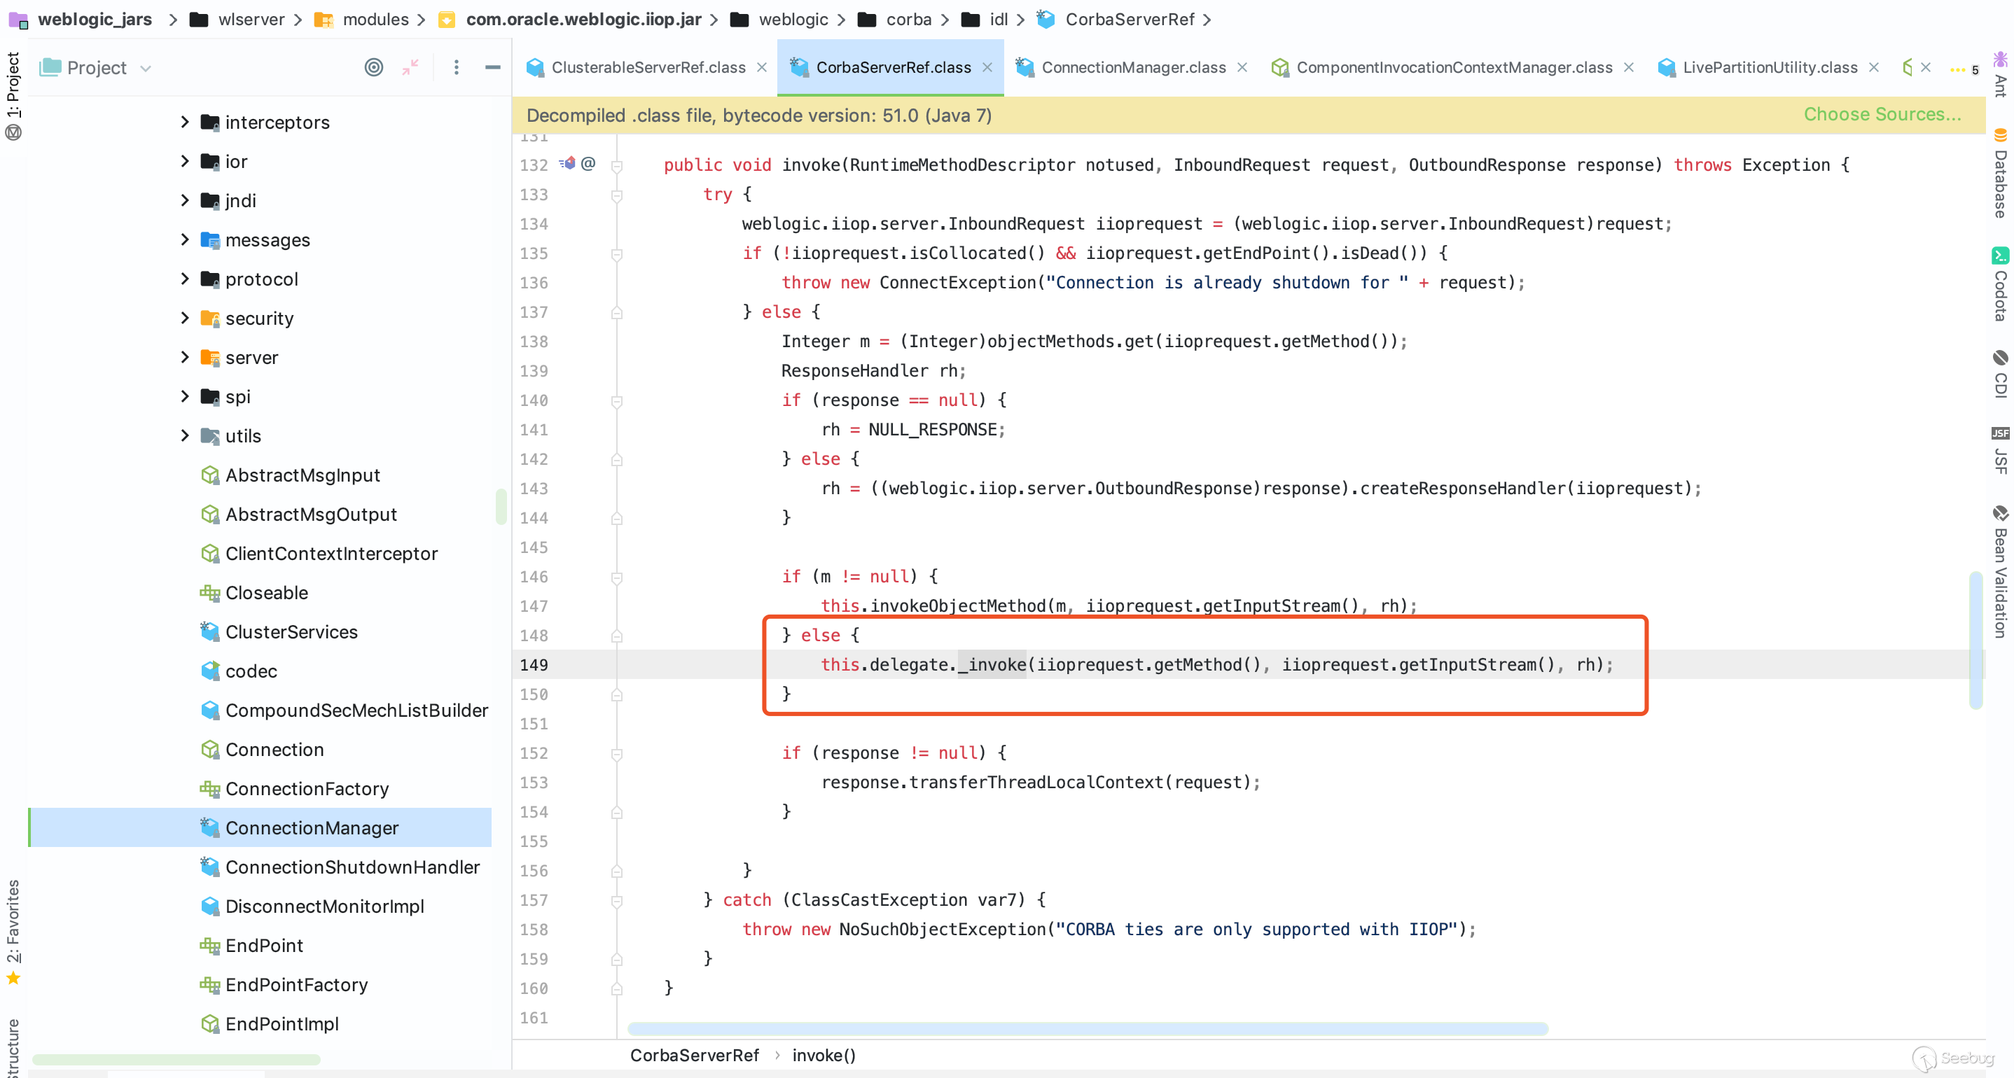Click the Choose Sources link
The height and width of the screenshot is (1078, 2014).
(x=1881, y=114)
